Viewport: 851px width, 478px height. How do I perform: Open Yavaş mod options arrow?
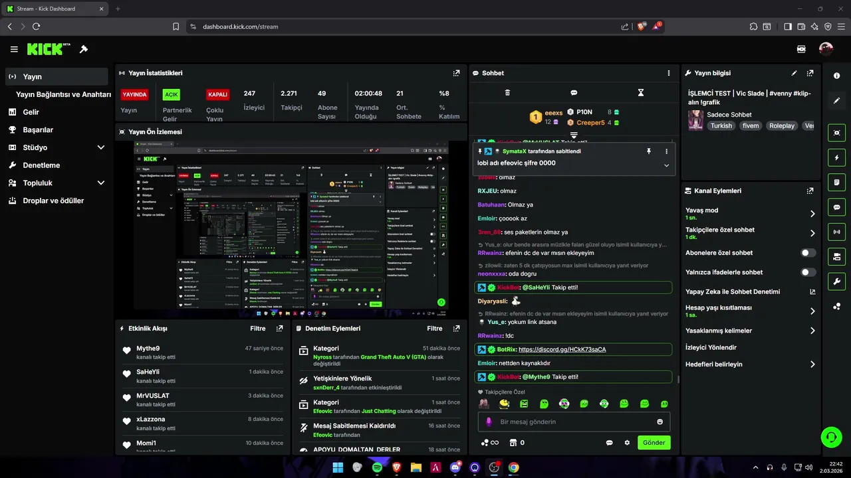(812, 214)
